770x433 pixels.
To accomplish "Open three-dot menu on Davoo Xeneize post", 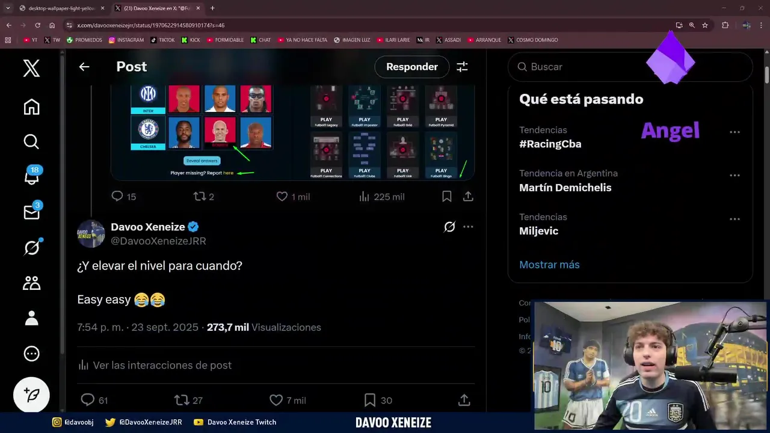I will pyautogui.click(x=468, y=227).
